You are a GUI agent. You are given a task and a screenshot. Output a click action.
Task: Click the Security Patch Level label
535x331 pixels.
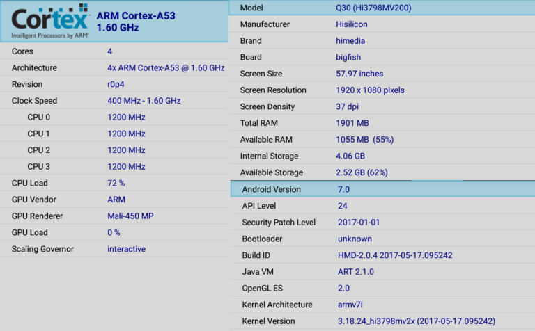[x=279, y=223]
